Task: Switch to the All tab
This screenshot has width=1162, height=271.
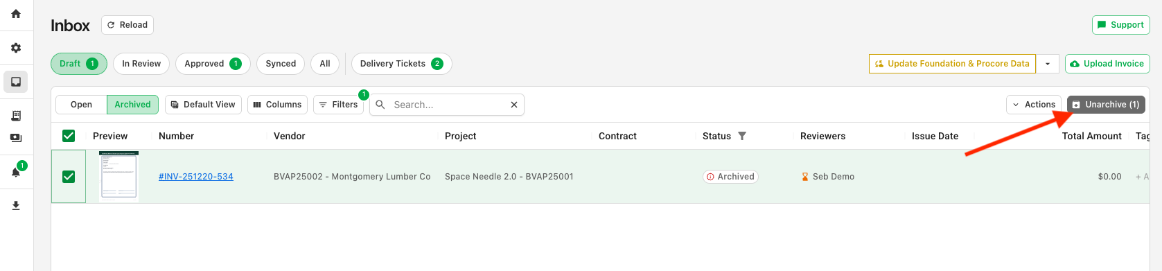Action: pyautogui.click(x=325, y=64)
